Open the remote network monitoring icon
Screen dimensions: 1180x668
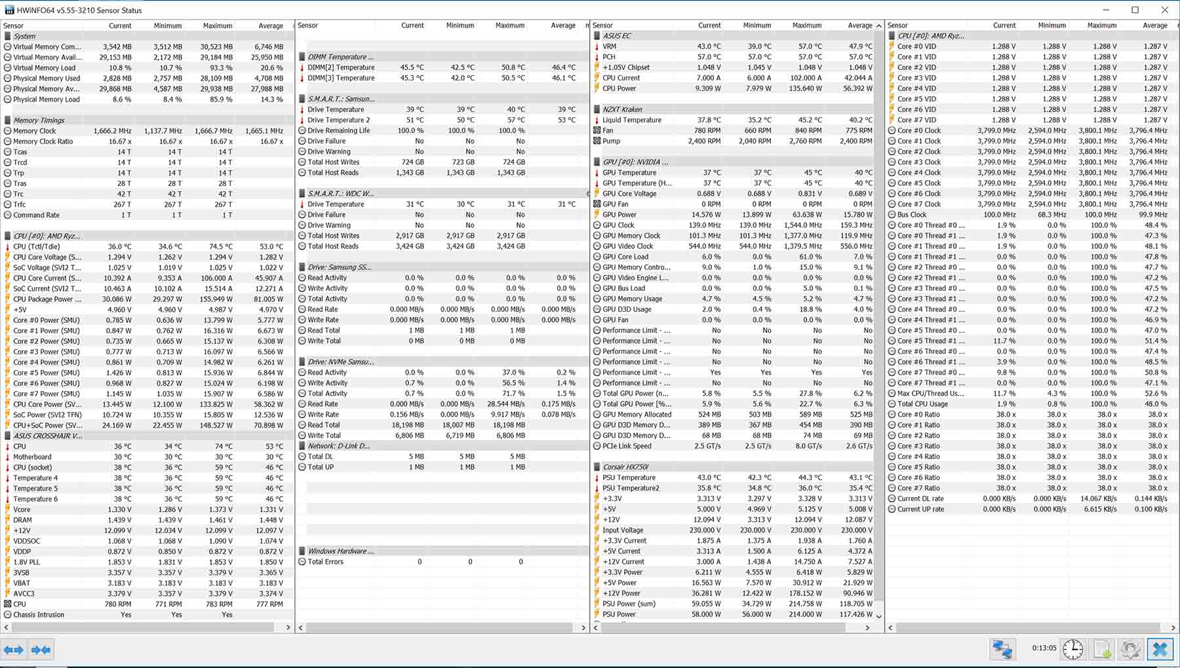point(1002,649)
